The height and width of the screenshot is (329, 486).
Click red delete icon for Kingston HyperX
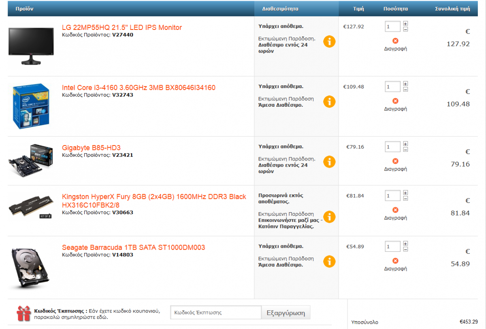click(396, 210)
